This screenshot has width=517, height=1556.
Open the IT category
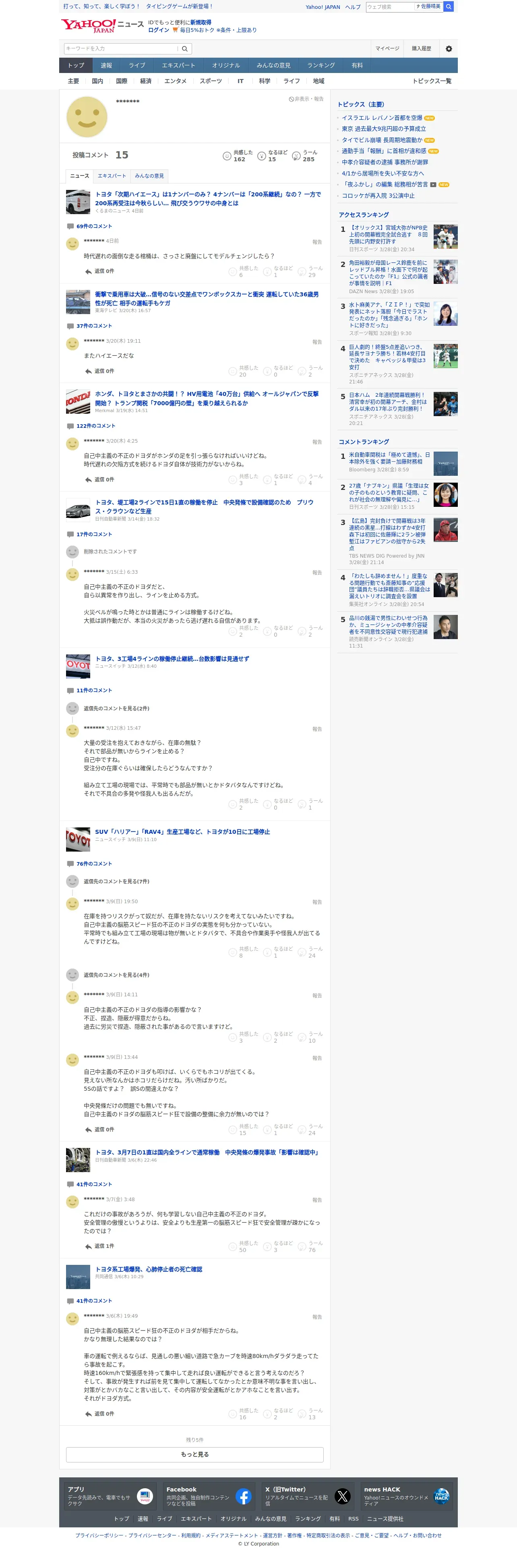click(x=240, y=81)
